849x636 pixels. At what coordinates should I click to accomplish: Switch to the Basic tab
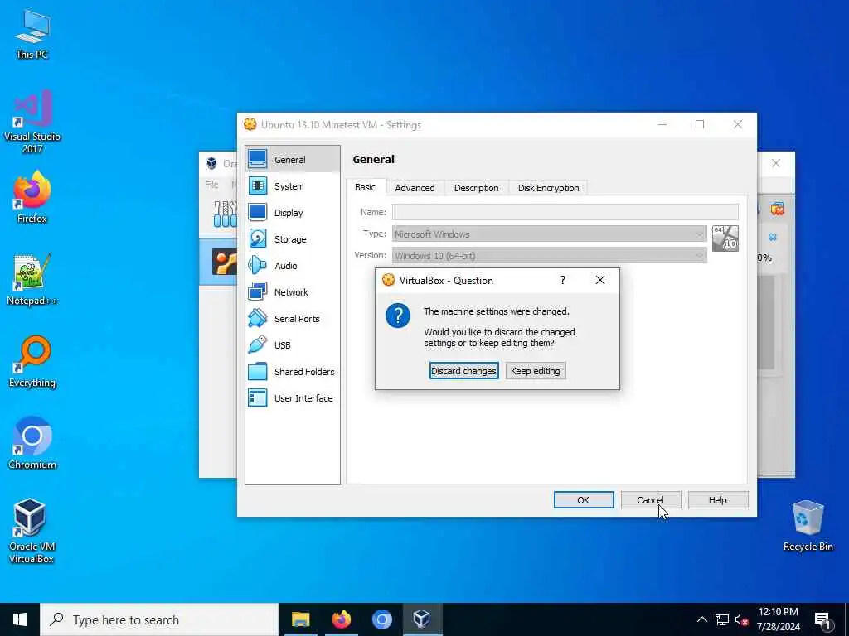(365, 187)
